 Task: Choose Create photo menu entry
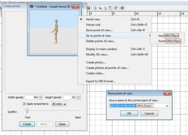[x=115, y=62]
